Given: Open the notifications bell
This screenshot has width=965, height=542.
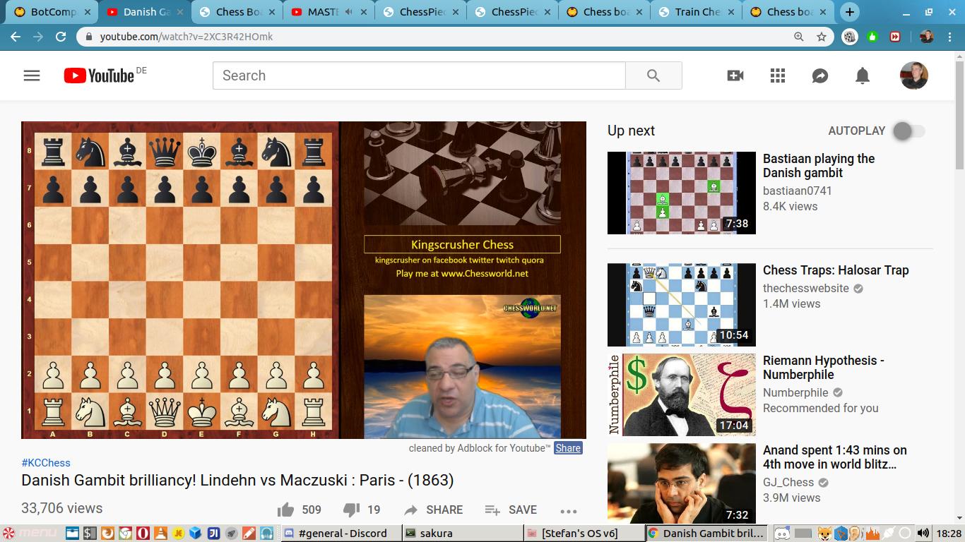Looking at the screenshot, I should pyautogui.click(x=863, y=76).
